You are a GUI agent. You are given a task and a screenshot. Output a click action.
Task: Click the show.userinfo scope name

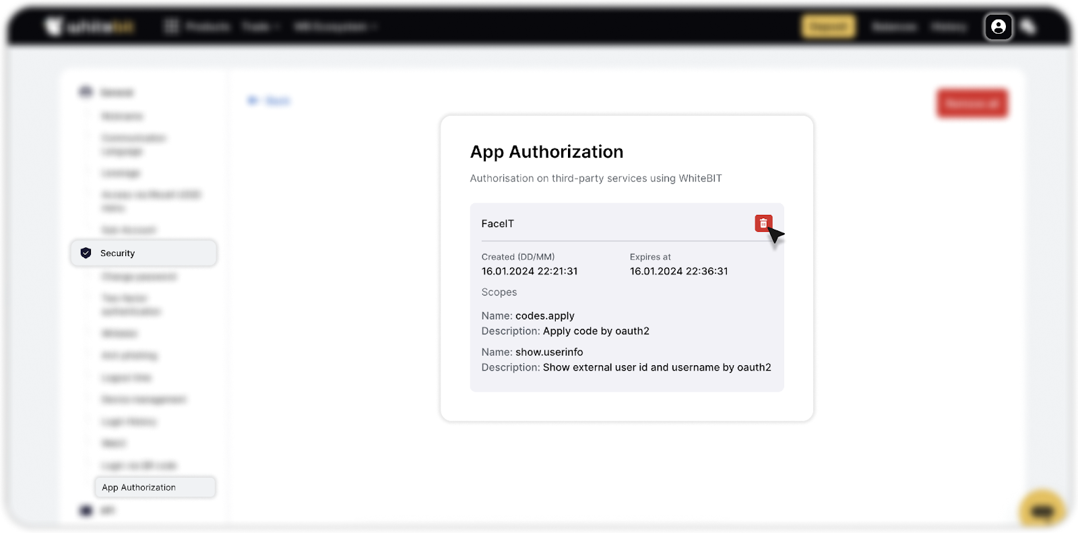[x=549, y=352]
